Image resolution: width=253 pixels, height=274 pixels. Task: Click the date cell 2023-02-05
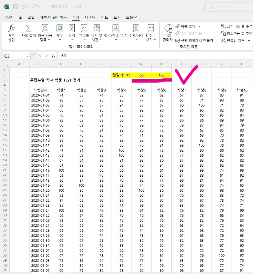pyautogui.click(x=40, y=270)
